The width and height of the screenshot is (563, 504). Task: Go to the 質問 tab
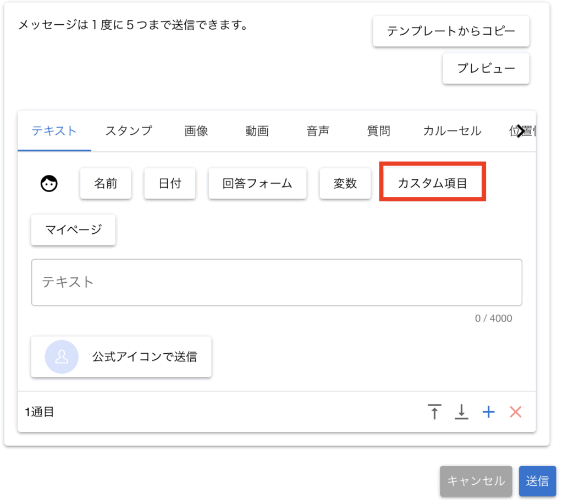(378, 131)
